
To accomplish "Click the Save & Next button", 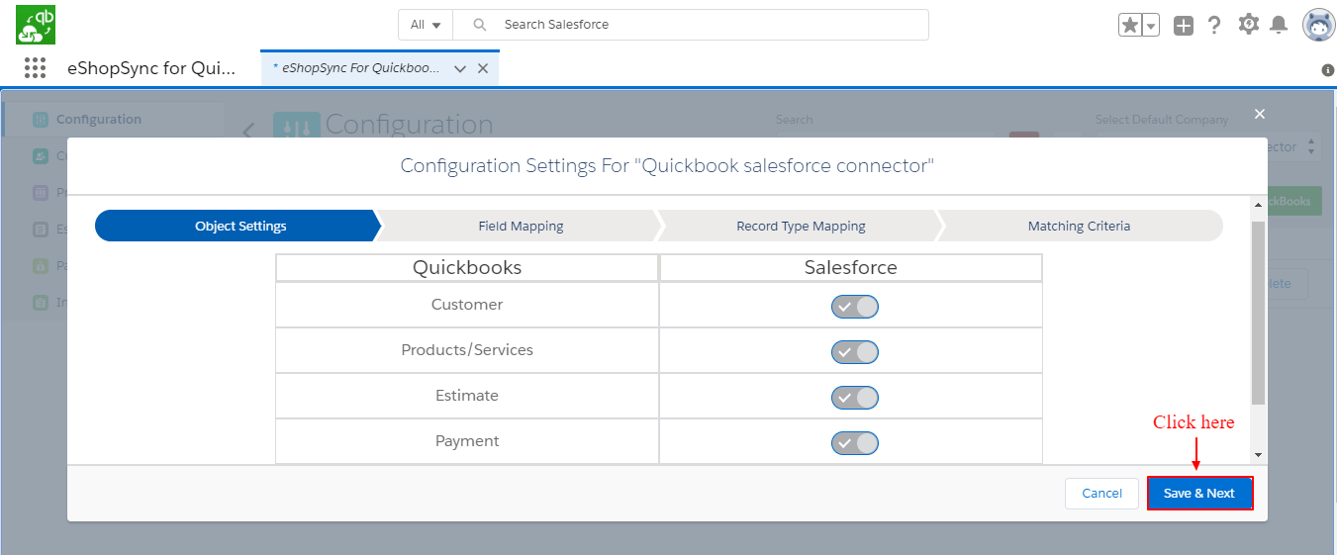I will click(1199, 493).
